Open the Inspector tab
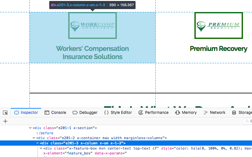The width and height of the screenshot is (252, 157). (x=26, y=113)
